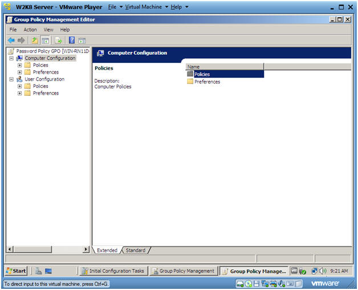Collapse the Computer Configuration tree node
358x290 pixels.
click(x=11, y=58)
